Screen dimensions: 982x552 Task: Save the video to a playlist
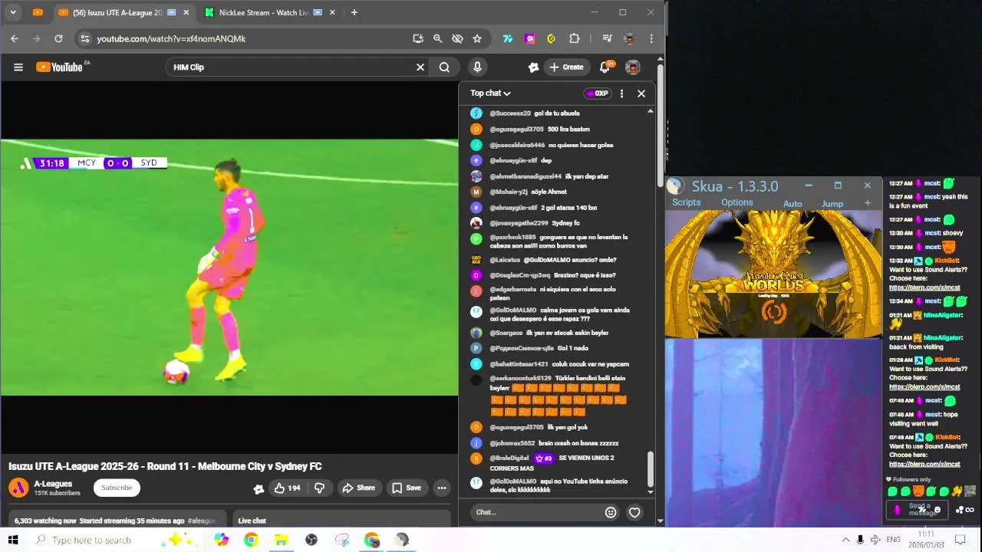[407, 488]
